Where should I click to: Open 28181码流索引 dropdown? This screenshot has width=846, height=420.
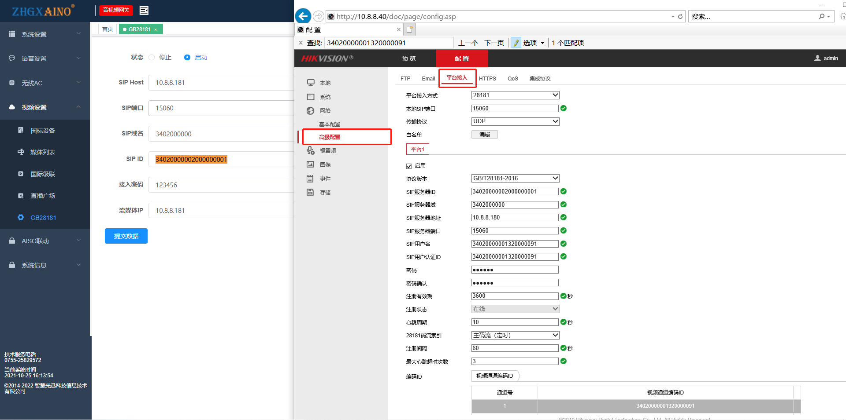[x=515, y=335]
